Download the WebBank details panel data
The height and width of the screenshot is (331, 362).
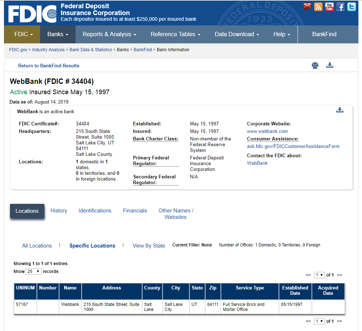coord(339,110)
